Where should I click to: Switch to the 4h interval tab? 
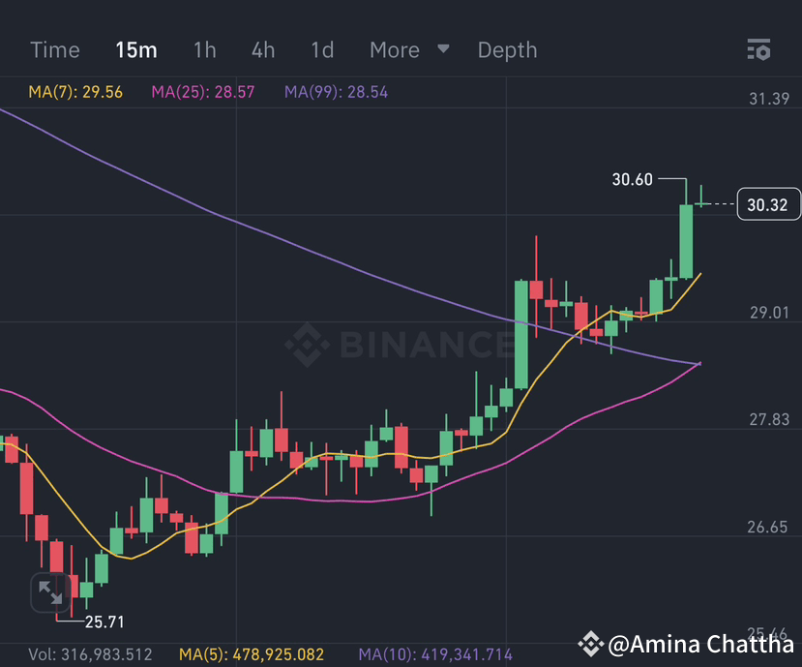(x=262, y=49)
